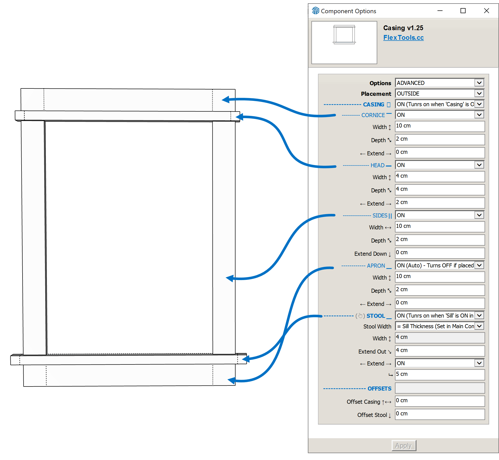Viewport: 499px width, 460px height.
Task: Minimize the Component Options window
Action: pos(440,11)
